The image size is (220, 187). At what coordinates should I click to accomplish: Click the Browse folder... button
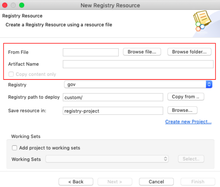189,52
